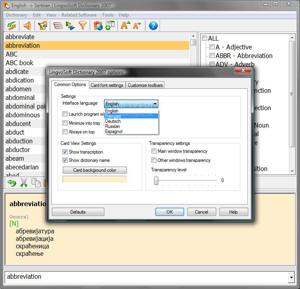Click the globe web search icon

click(98, 26)
